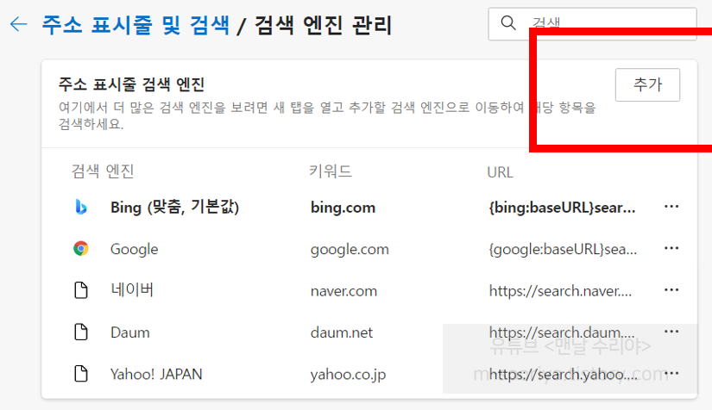
Task: Click the page icon beside 네이버
Action: pyautogui.click(x=81, y=290)
